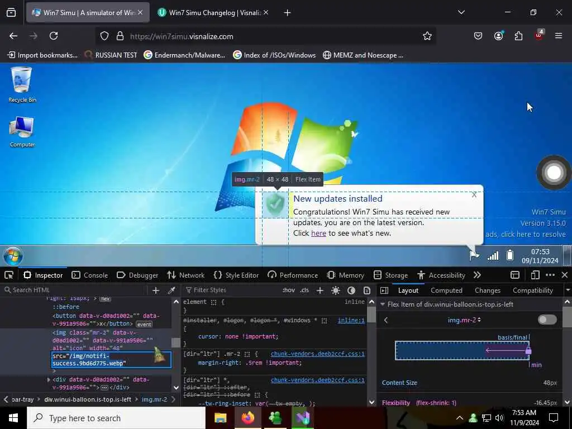The width and height of the screenshot is (572, 429).
Task: Open the Compatibility side tab
Action: [532, 290]
